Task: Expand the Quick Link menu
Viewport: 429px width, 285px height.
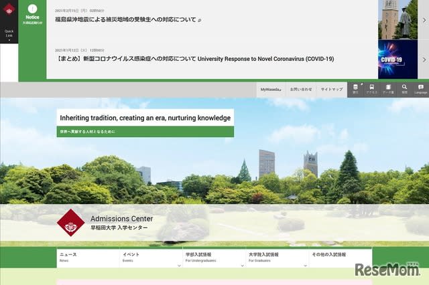Action: [9, 35]
